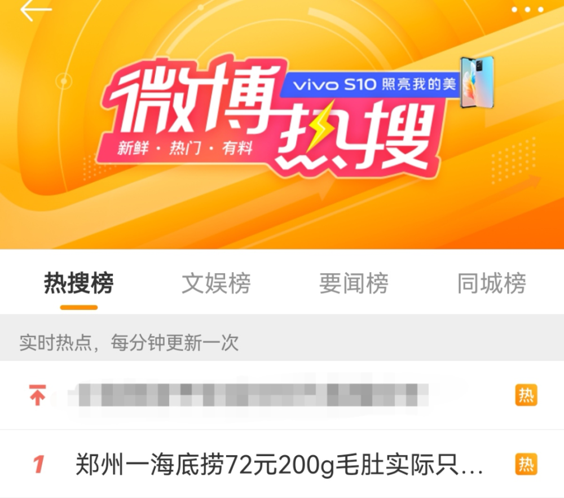The width and height of the screenshot is (564, 498).
Task: Tap the lightning bolt in the logo
Action: [318, 126]
